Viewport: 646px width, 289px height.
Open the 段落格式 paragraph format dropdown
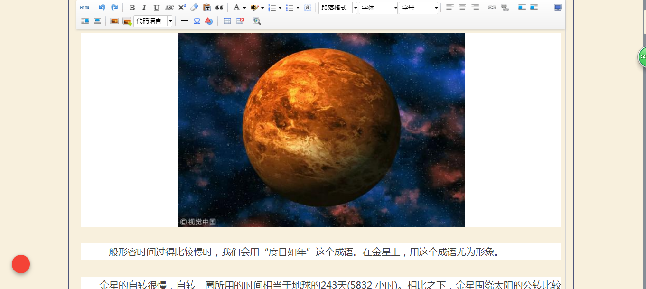[x=338, y=8]
